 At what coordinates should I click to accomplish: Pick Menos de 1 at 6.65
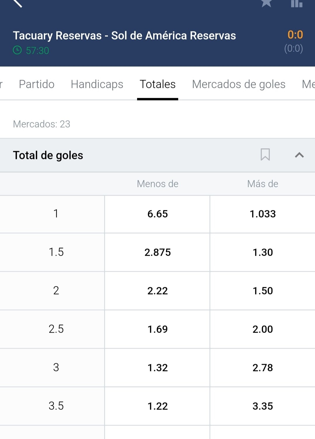(x=157, y=214)
